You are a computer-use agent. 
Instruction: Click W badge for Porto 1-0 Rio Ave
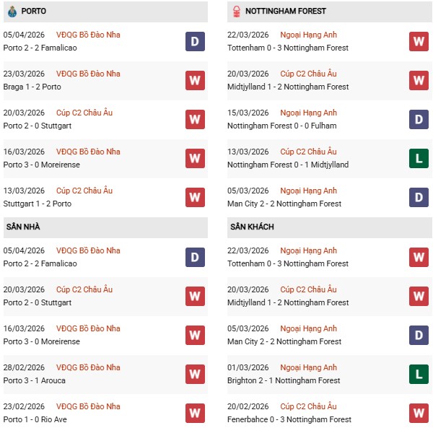(x=194, y=413)
